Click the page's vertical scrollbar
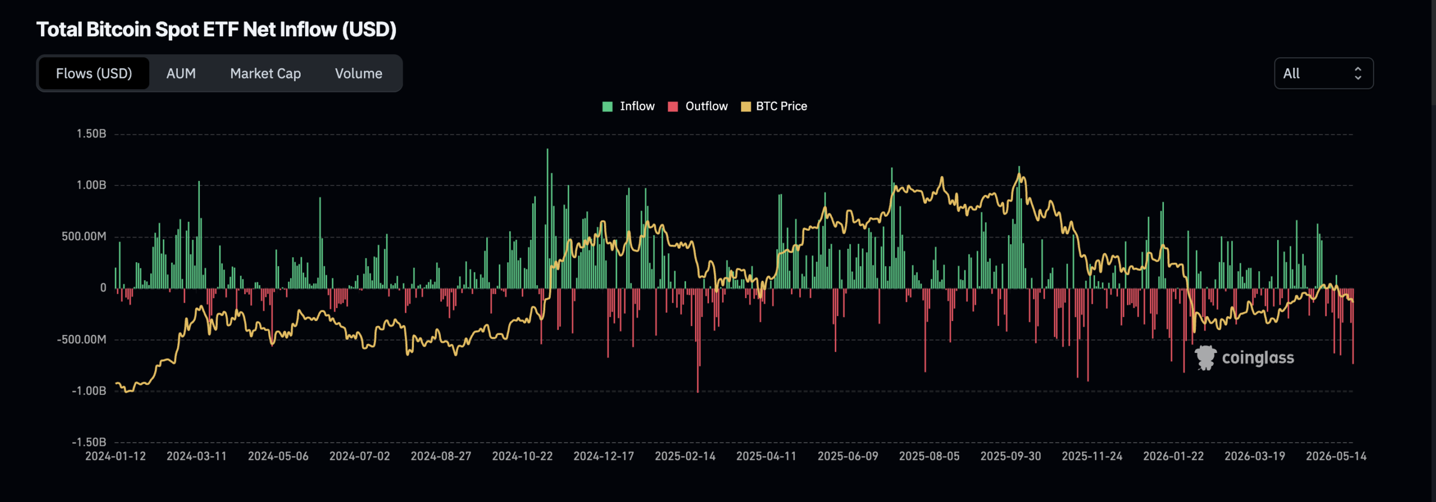This screenshot has width=1436, height=502. click(x=1434, y=53)
